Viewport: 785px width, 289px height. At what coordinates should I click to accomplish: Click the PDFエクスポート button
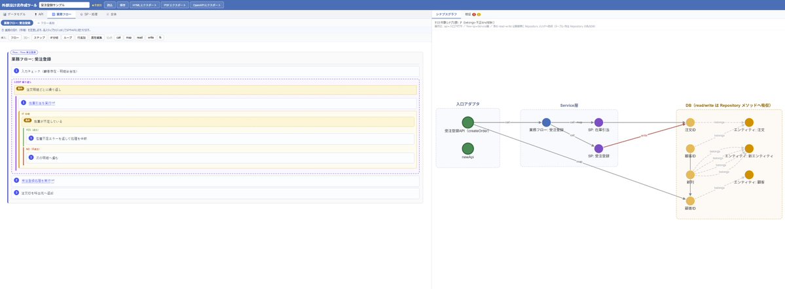coord(175,5)
